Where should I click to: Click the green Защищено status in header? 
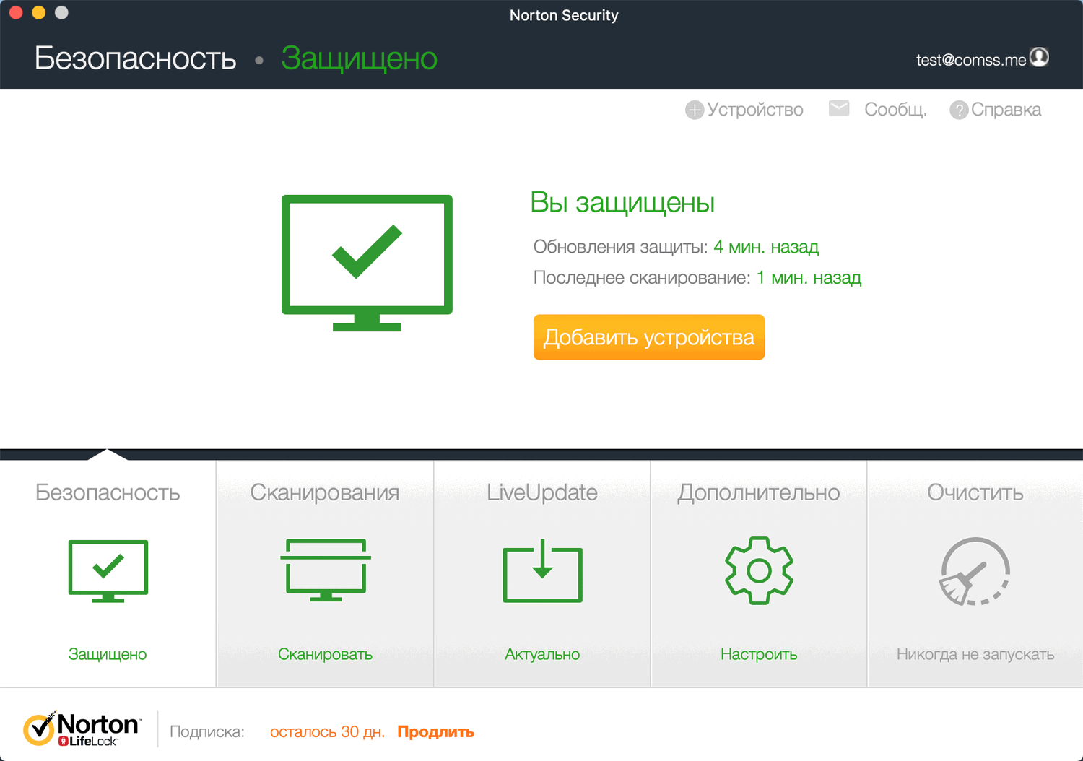pyautogui.click(x=359, y=58)
